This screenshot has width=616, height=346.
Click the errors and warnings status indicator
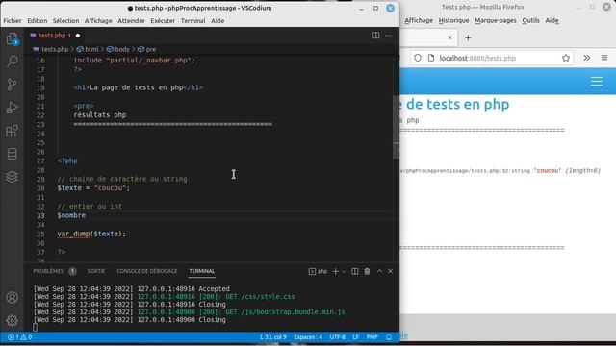point(20,337)
